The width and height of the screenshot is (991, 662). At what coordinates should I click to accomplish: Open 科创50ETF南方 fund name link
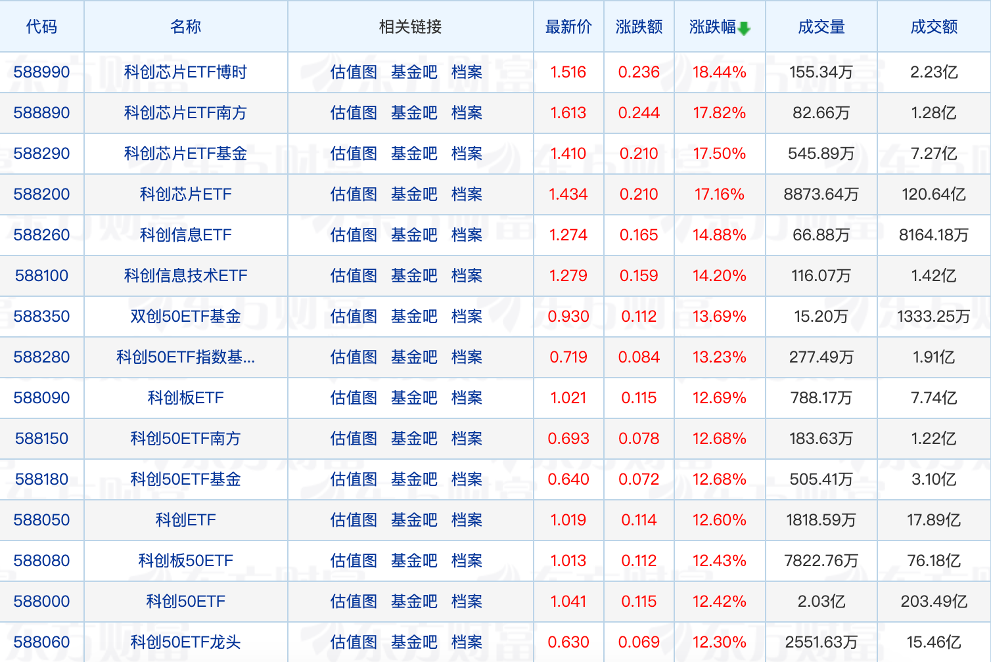tap(186, 439)
